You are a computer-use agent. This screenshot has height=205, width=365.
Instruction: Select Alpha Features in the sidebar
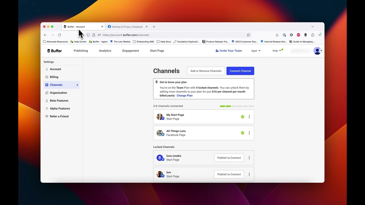[x=62, y=108]
